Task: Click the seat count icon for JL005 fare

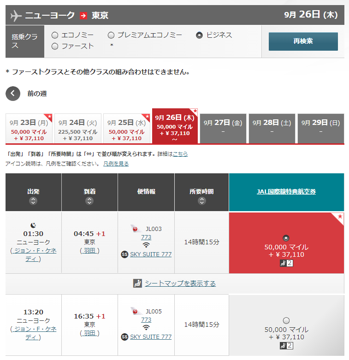Action: 286,346
